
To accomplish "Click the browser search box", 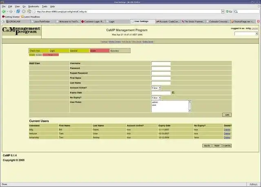I will (x=246, y=11).
